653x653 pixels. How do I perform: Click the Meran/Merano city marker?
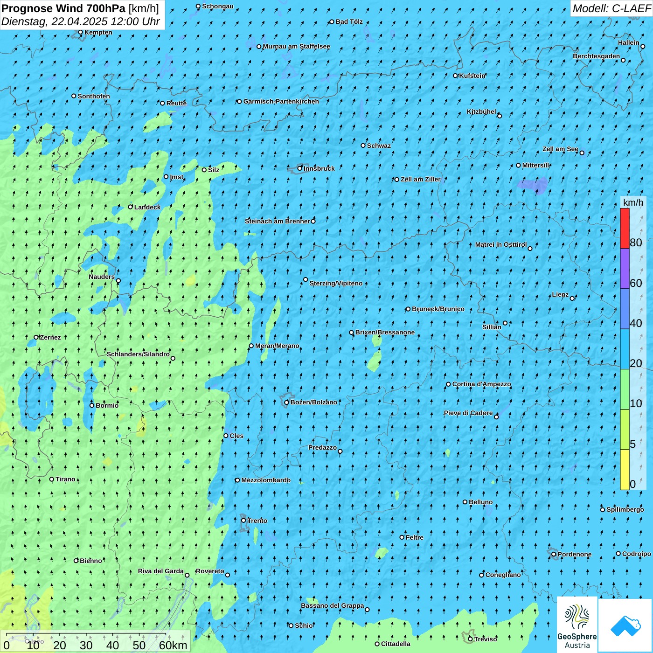pyautogui.click(x=251, y=346)
